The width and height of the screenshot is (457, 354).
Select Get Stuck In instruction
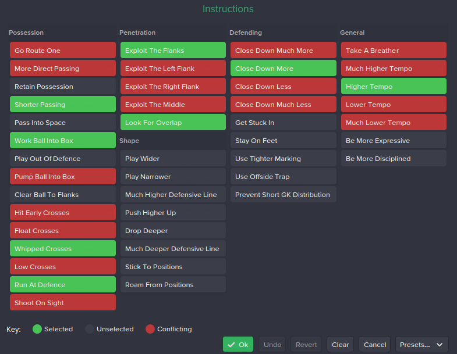tap(284, 123)
